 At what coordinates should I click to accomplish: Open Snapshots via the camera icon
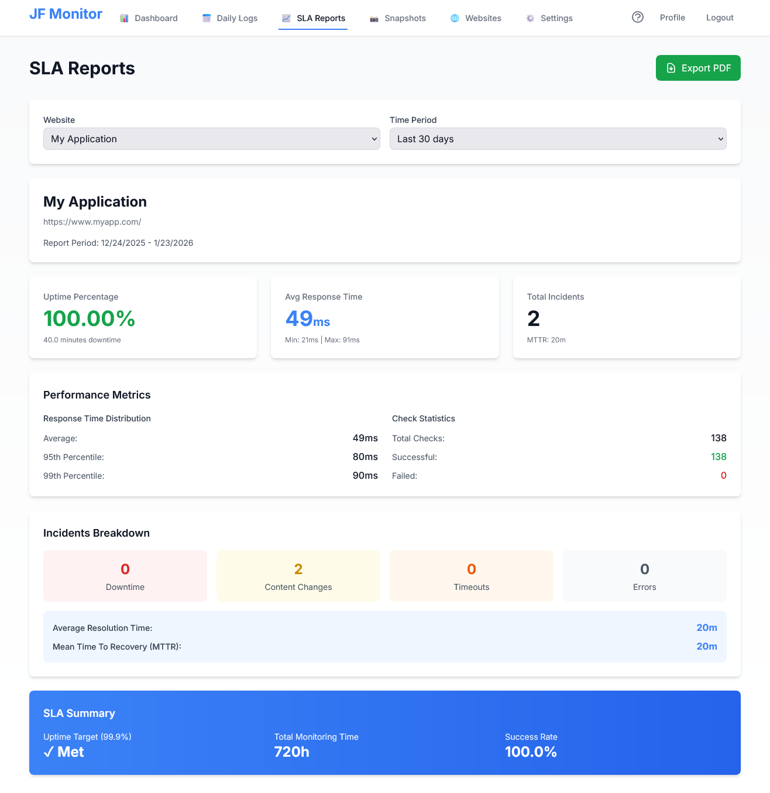[x=373, y=18]
